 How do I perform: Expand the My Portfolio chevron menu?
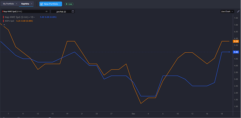17,4
